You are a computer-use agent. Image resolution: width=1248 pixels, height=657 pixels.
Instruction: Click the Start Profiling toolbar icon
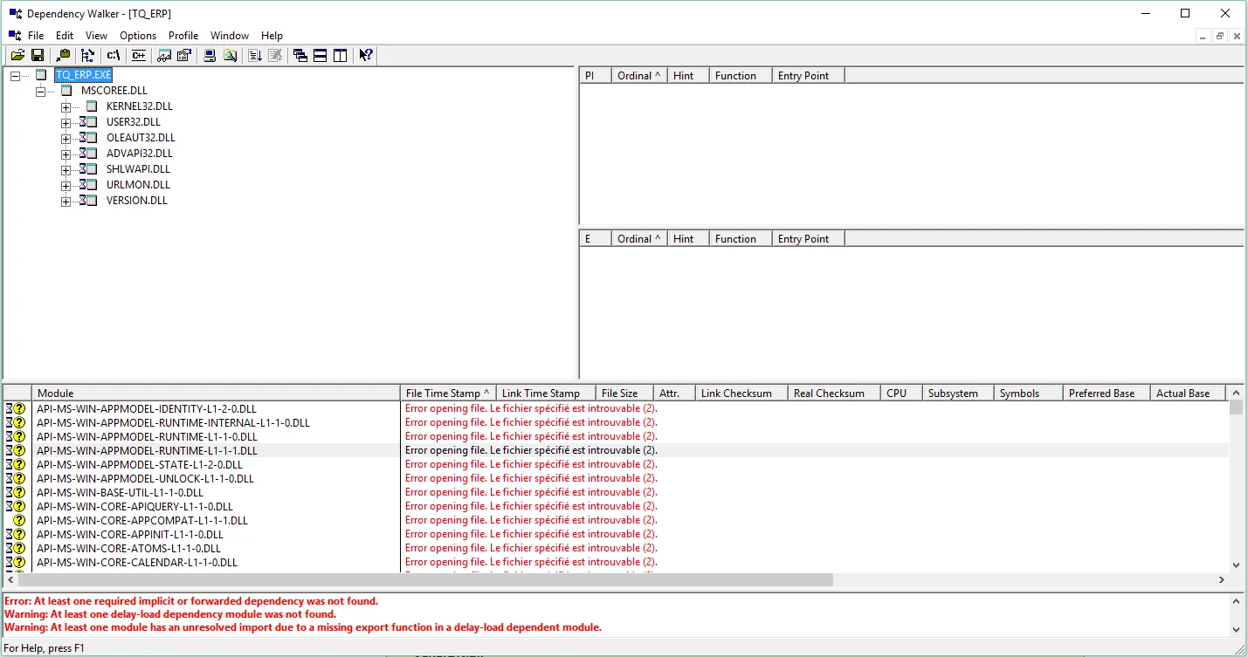(255, 55)
